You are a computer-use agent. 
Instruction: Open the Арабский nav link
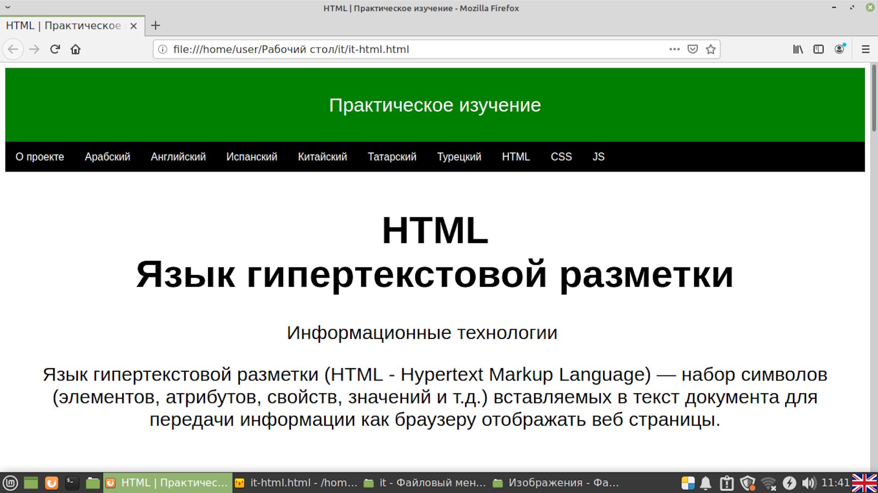107,157
